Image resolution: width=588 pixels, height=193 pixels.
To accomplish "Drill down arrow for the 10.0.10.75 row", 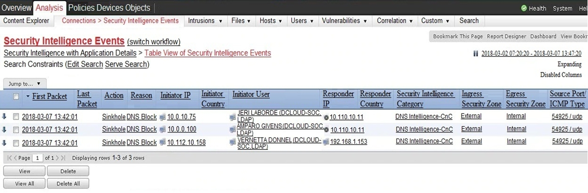I will (x=4, y=117).
